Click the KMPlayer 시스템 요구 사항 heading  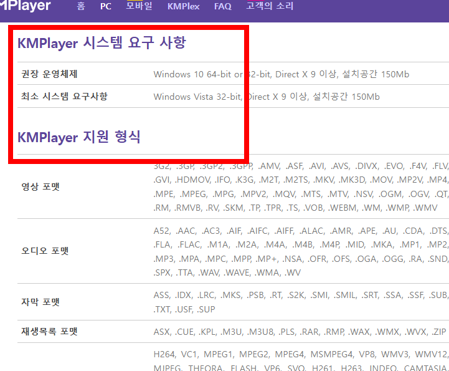[102, 43]
